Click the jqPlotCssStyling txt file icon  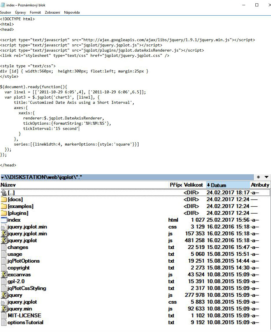(3, 289)
